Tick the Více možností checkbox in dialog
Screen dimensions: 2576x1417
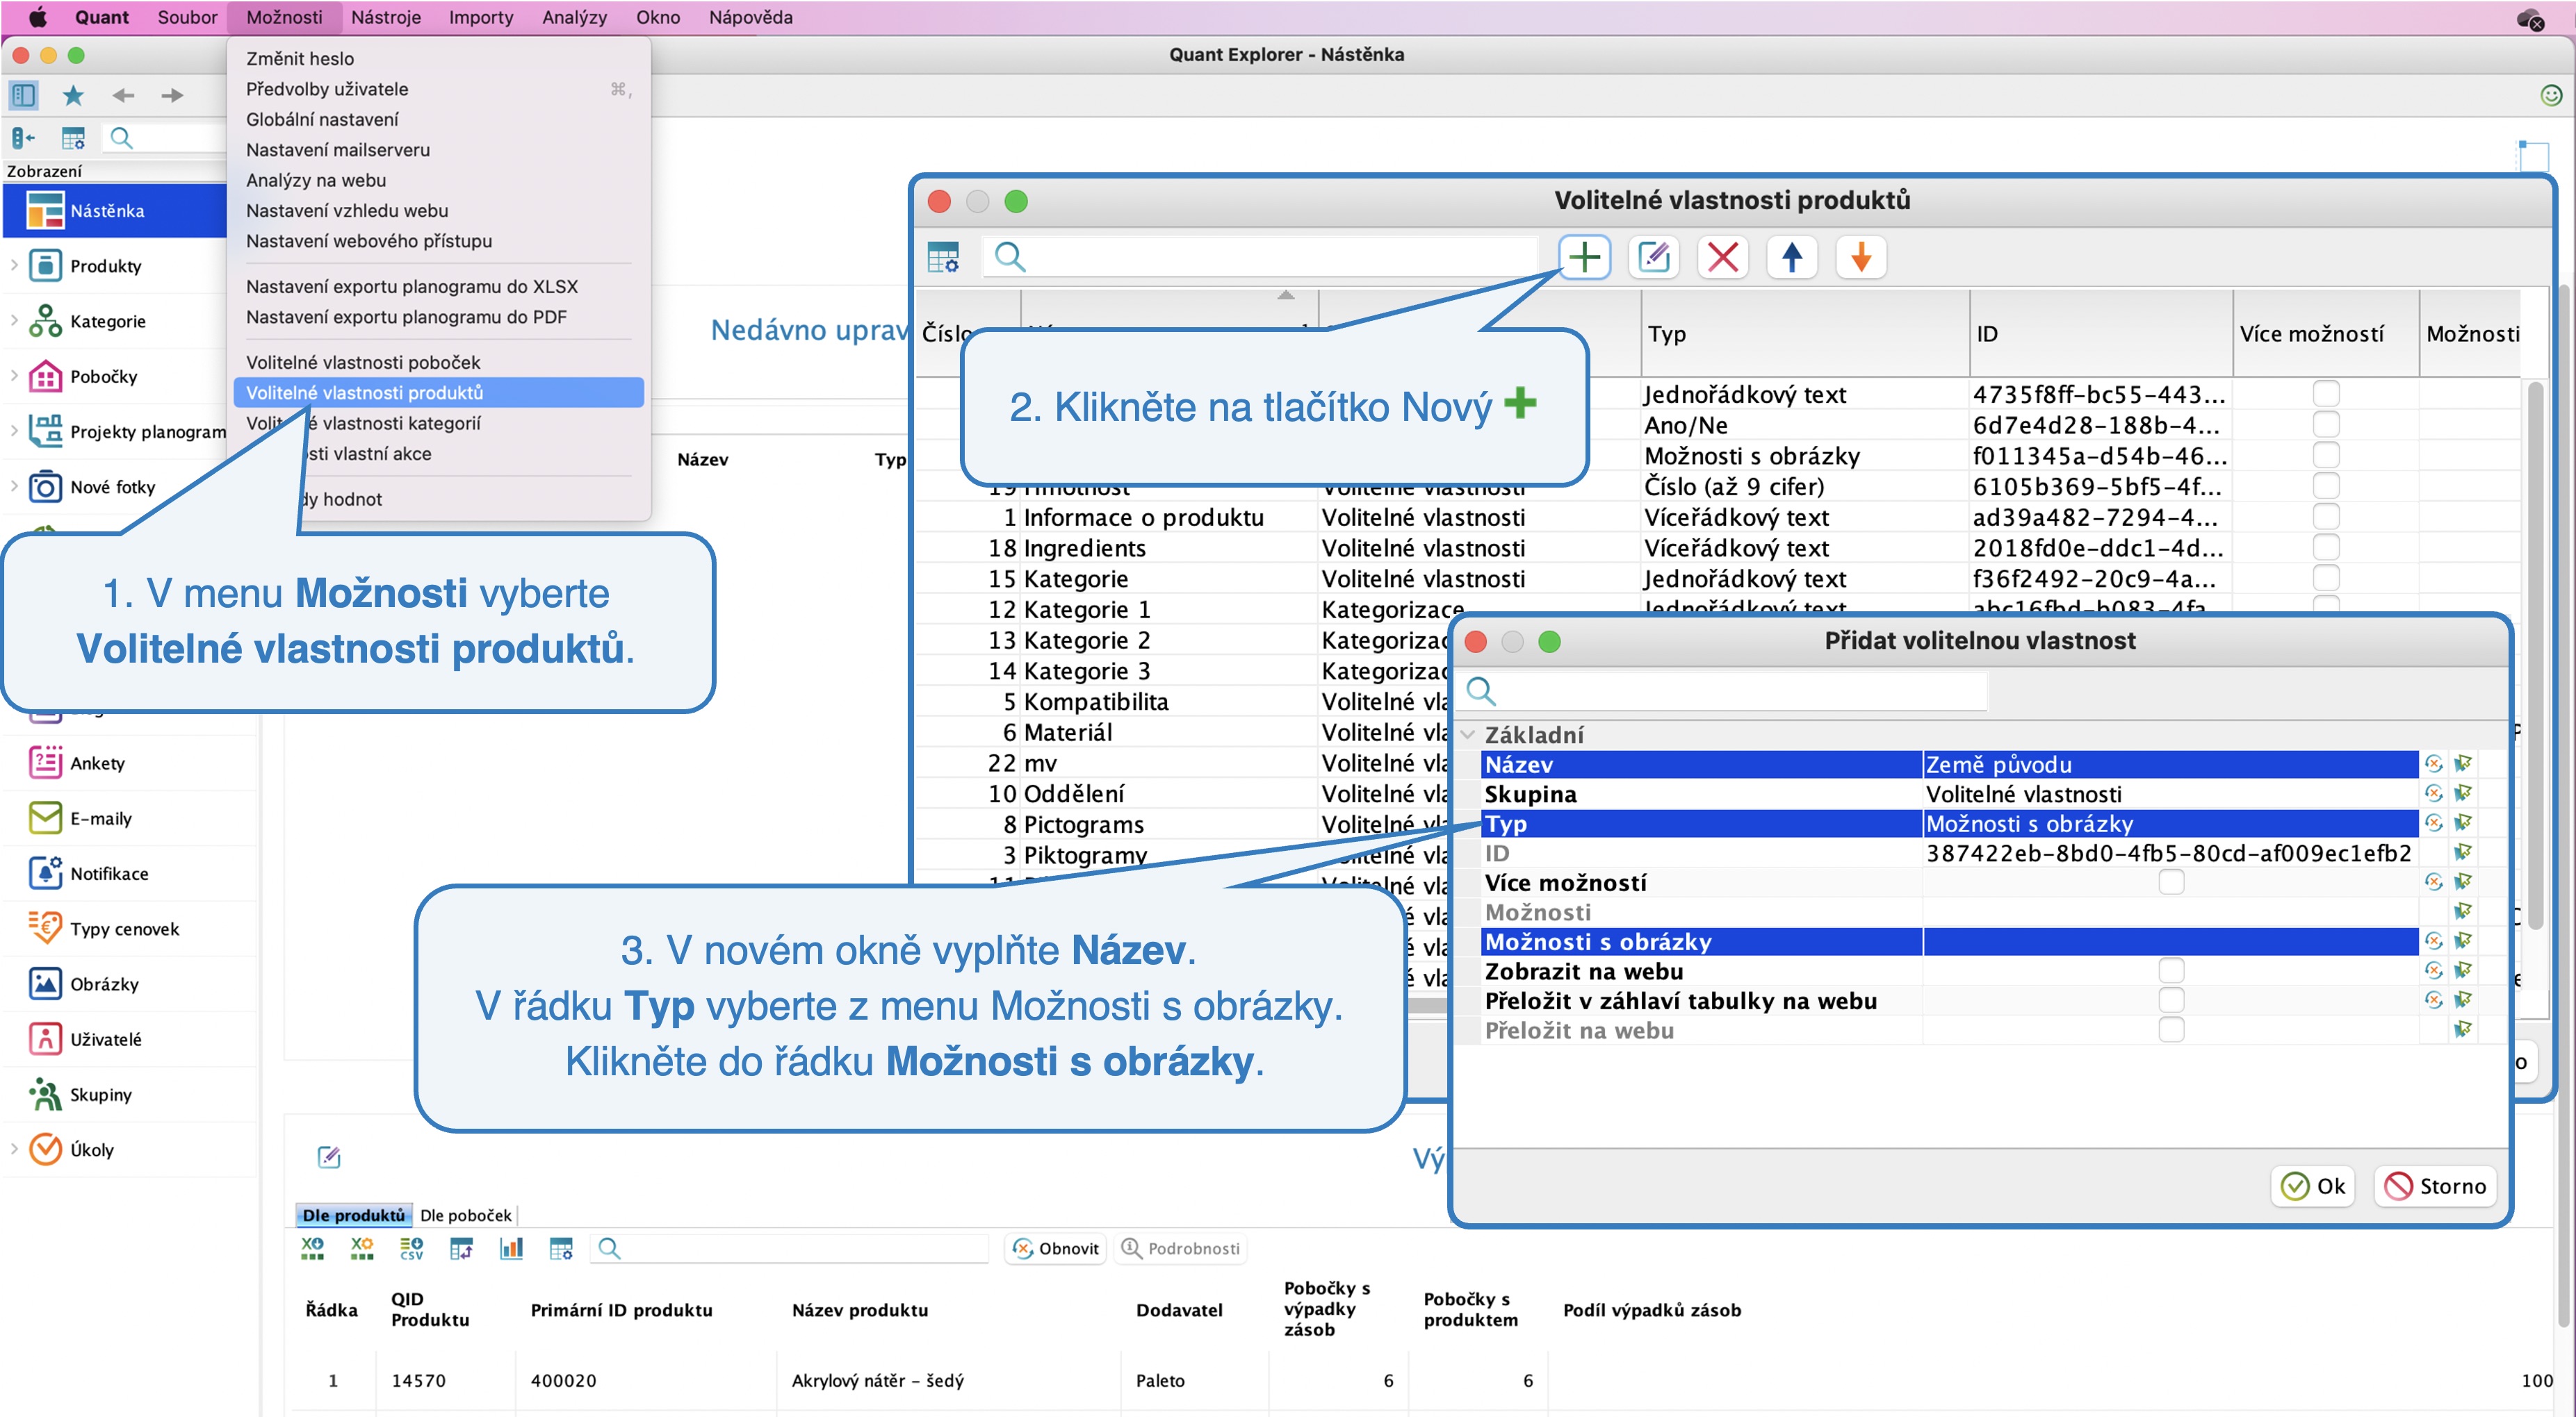pyautogui.click(x=2171, y=882)
